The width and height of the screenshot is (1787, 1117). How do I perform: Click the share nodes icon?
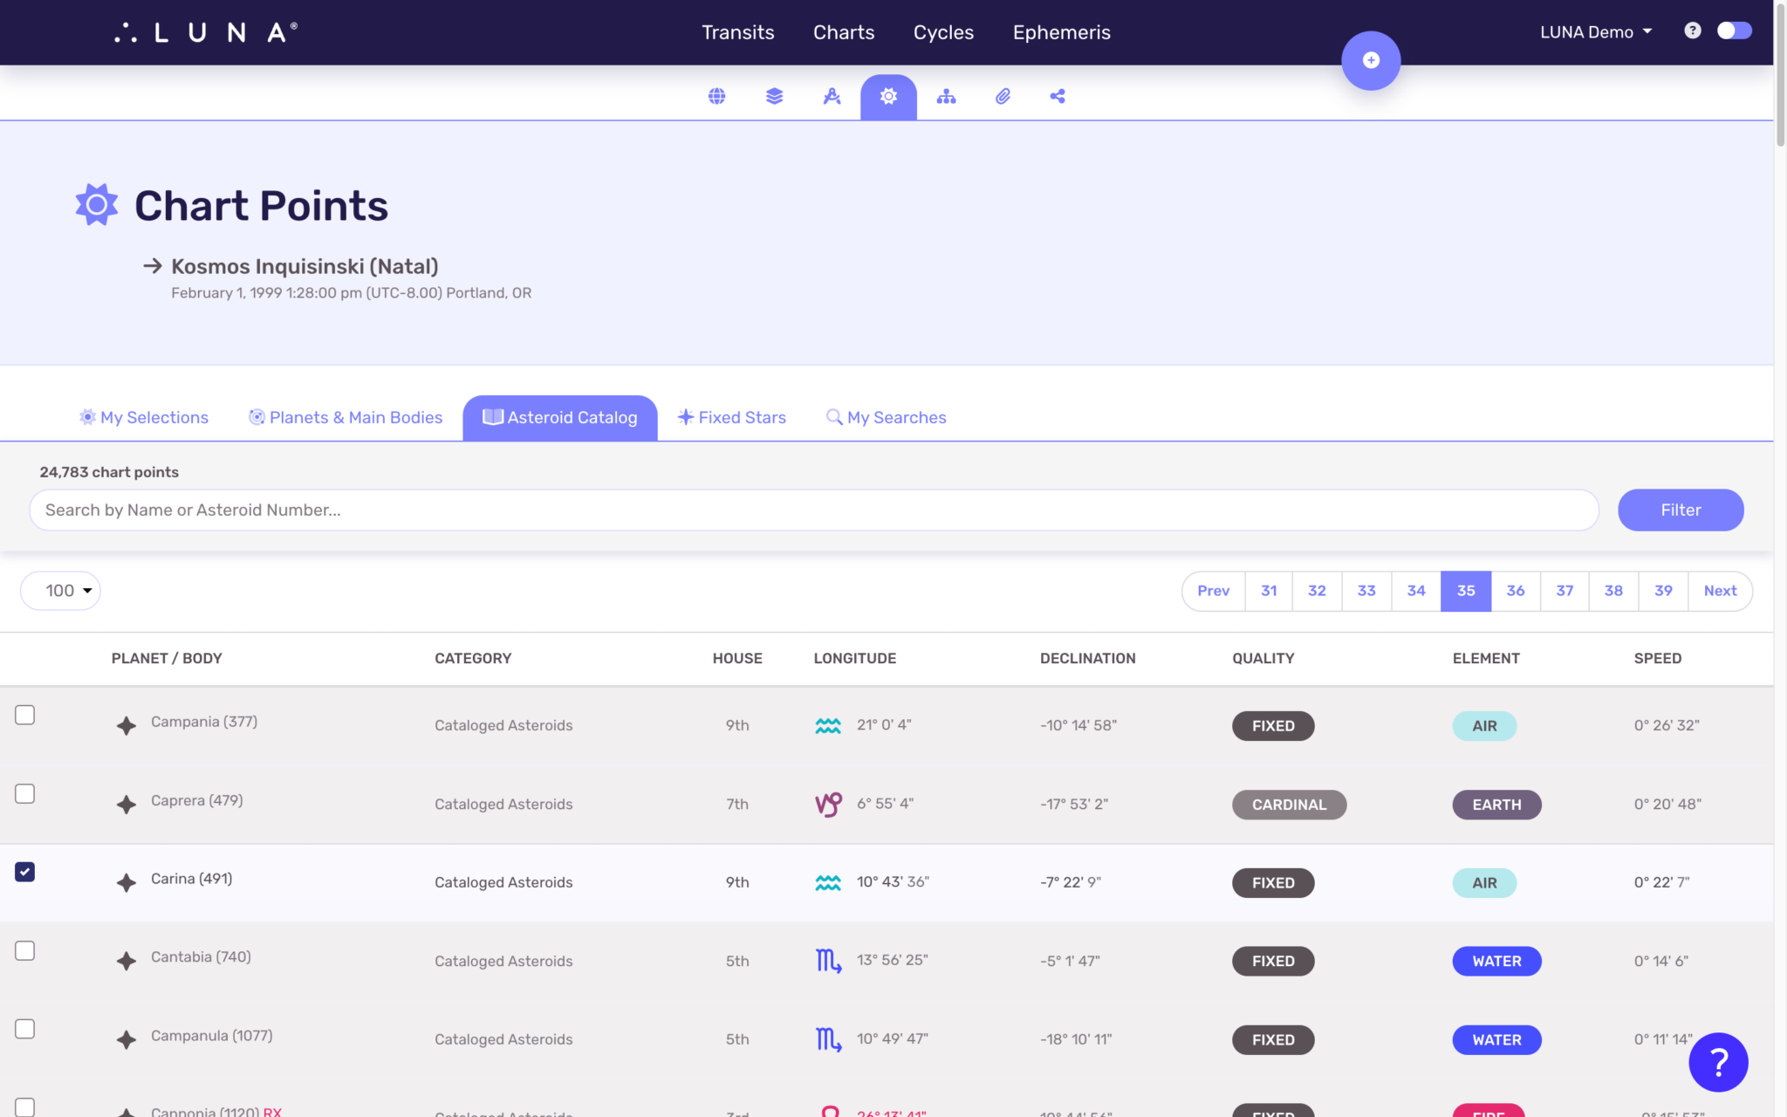(1058, 96)
